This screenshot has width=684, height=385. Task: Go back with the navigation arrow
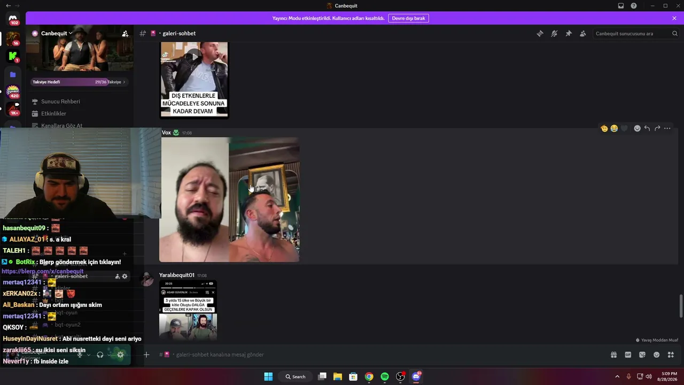point(8,6)
